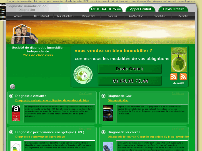
Task: Open the right orange RSS feed icon
Action: coord(183,77)
